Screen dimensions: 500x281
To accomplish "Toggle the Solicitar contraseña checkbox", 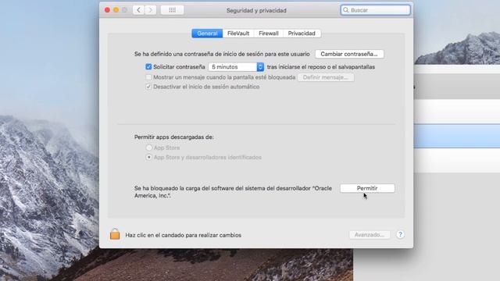I will (148, 67).
